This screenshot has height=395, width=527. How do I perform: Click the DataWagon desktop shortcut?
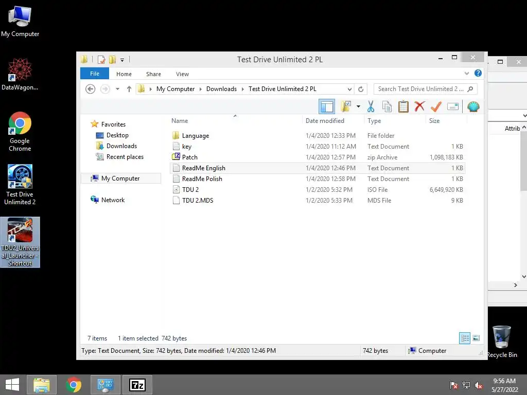[x=20, y=74]
